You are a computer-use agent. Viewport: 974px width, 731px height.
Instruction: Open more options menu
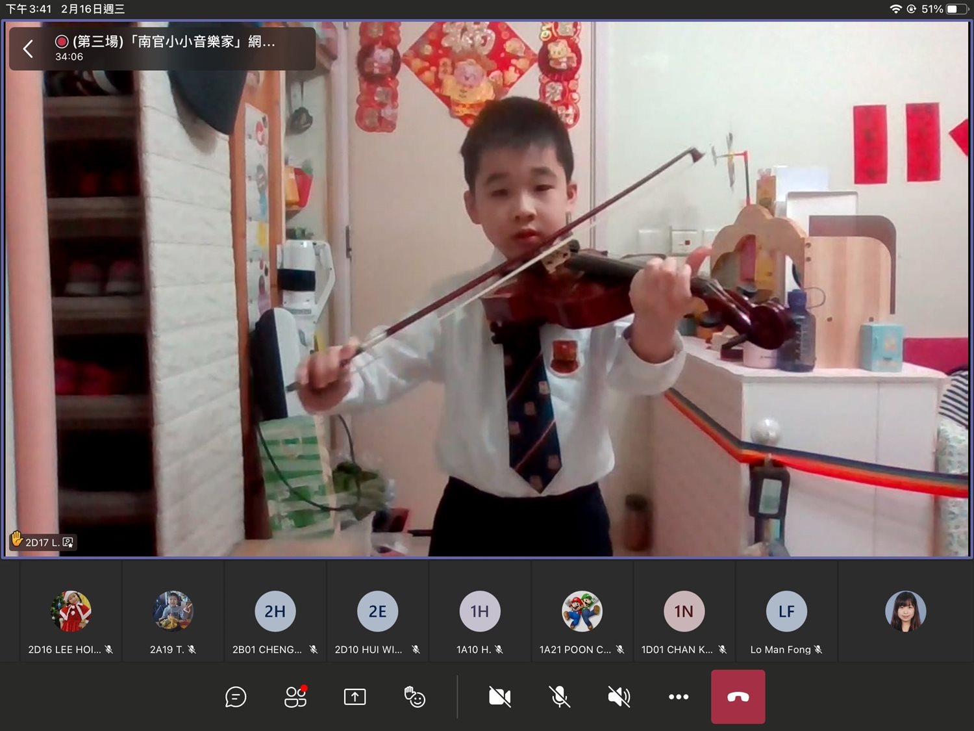click(x=679, y=697)
